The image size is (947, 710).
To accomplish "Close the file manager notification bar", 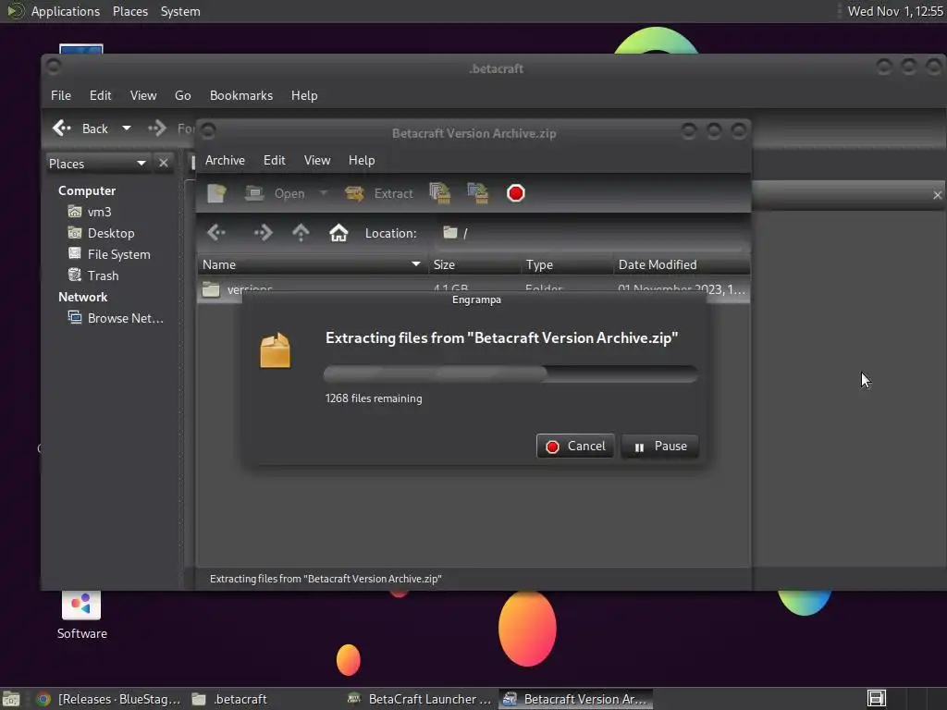I will click(x=937, y=195).
